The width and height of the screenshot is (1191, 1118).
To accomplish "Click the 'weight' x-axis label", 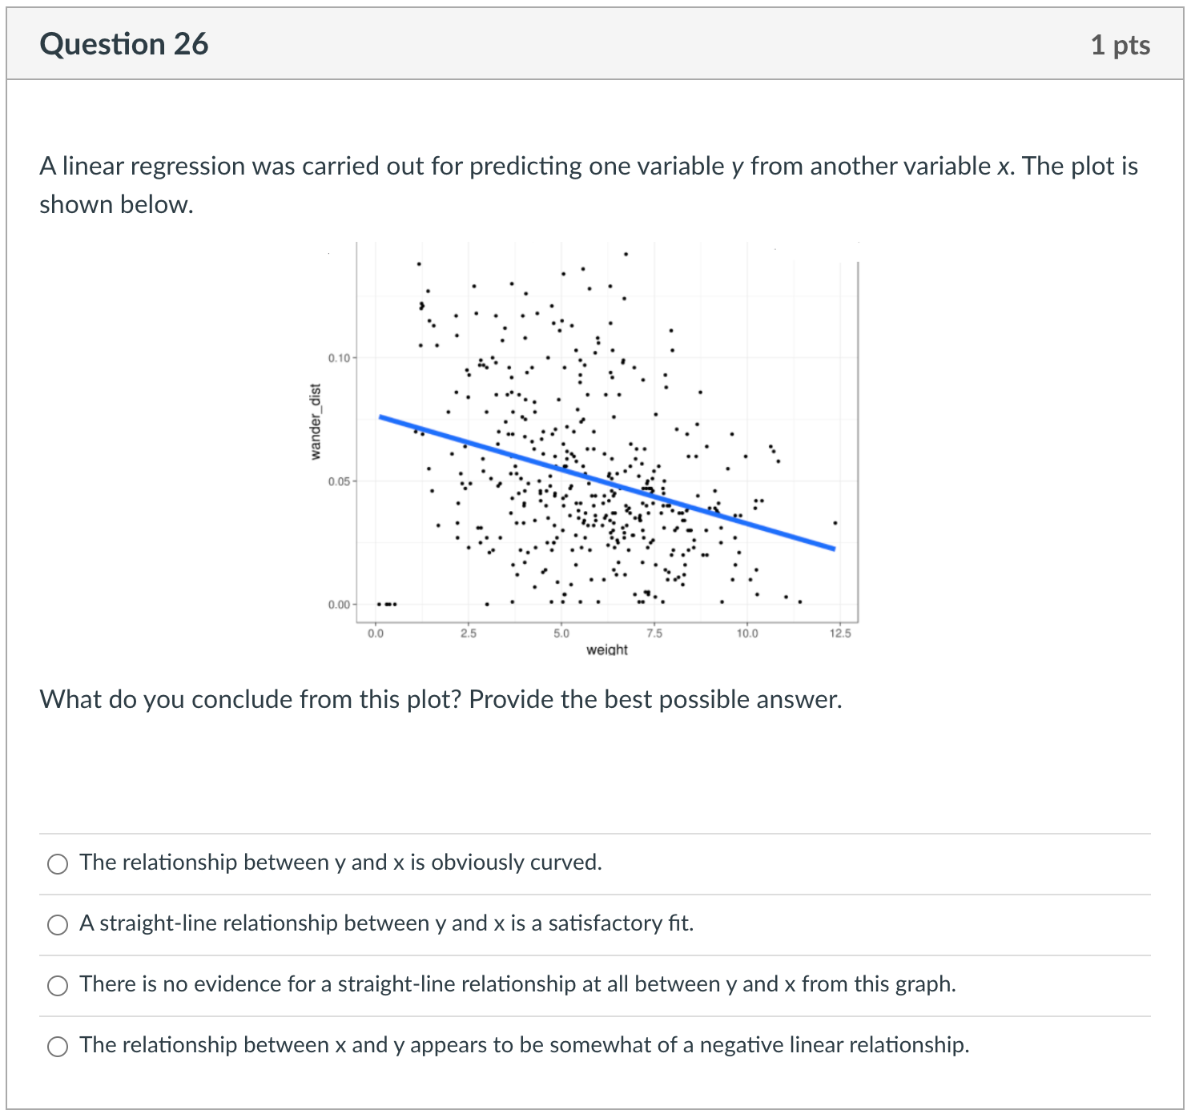I will click(x=606, y=649).
